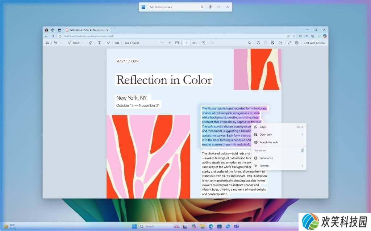The width and height of the screenshot is (371, 231).
Task: Click the address bar Read aloud icon
Action: click(x=288, y=36)
